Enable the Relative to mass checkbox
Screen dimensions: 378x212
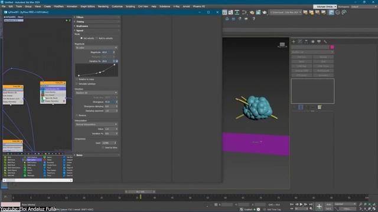tap(77, 79)
